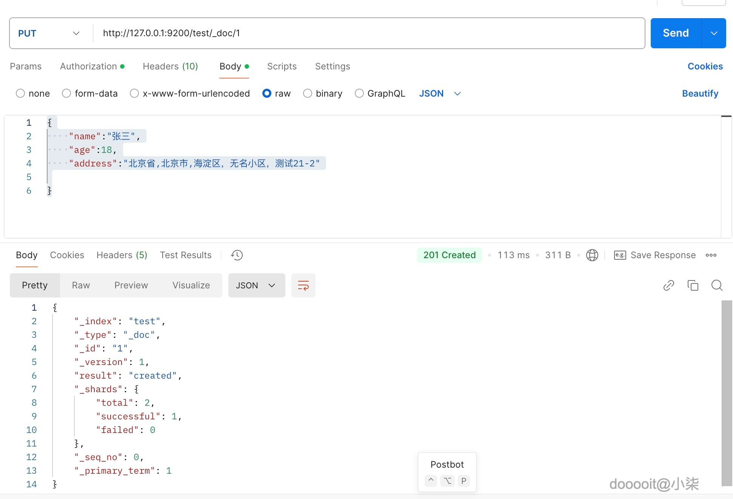
Task: Copy response body with copy icon
Action: point(693,285)
